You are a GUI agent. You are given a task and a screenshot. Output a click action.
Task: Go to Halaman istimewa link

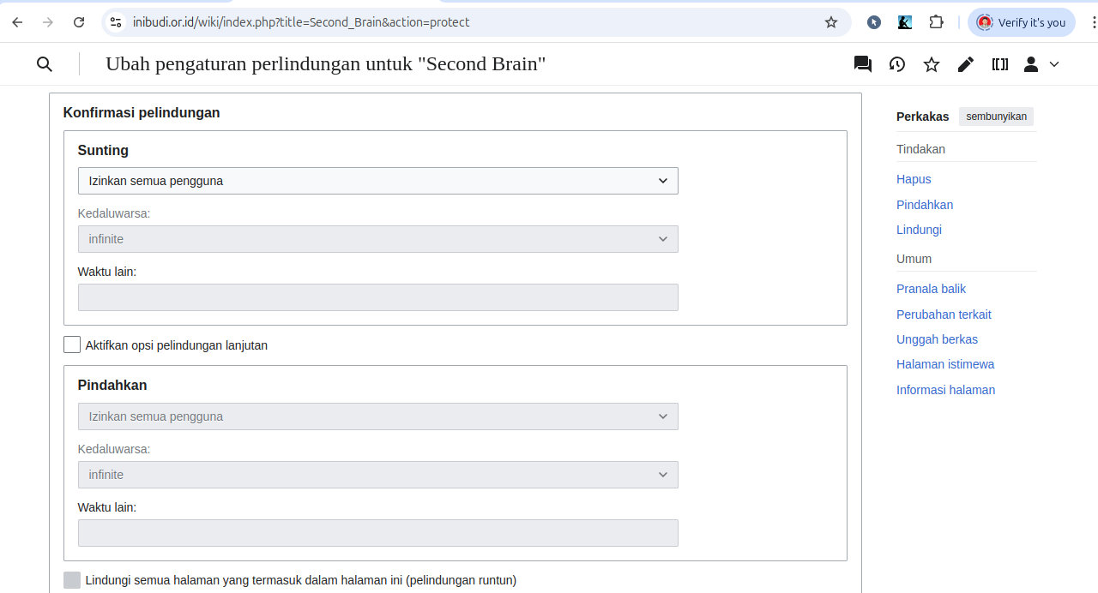pos(944,364)
